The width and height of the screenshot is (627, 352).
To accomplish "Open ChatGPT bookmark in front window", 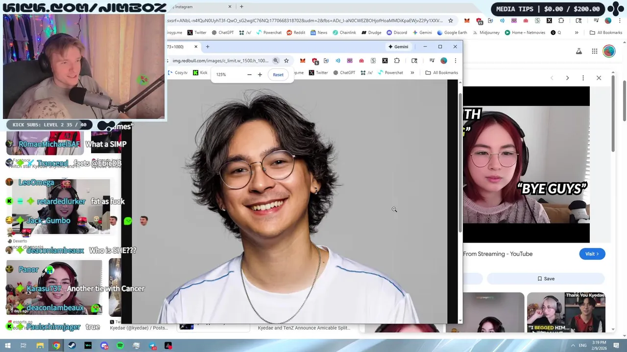I will 344,73.
